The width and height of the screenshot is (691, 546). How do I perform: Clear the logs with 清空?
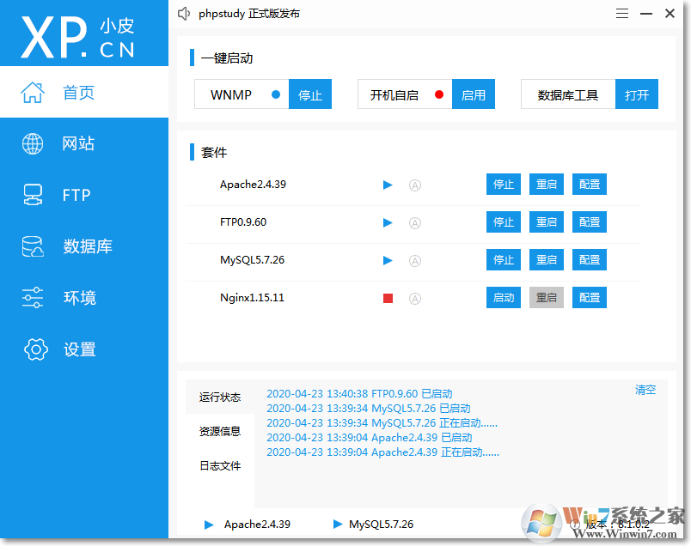pyautogui.click(x=645, y=389)
